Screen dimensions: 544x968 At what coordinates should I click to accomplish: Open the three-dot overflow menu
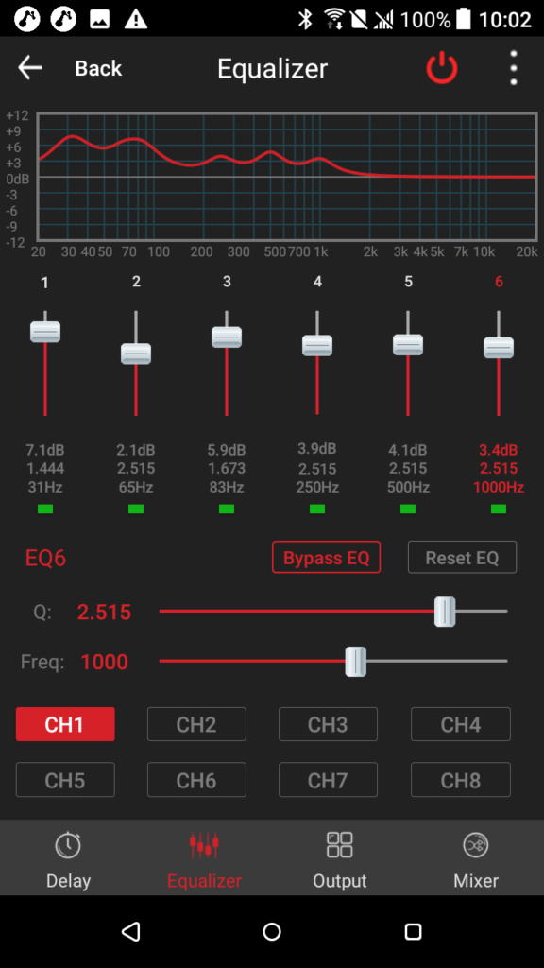click(513, 68)
